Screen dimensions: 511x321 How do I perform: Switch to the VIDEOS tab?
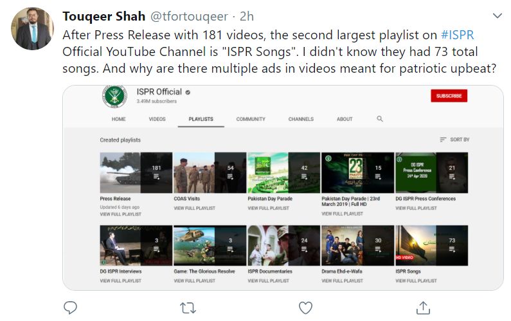pyautogui.click(x=157, y=119)
